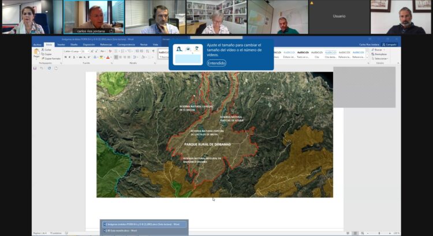This screenshot has height=236, width=433.
Task: Switch to the Revisar ribbon tab
Action: [144, 45]
